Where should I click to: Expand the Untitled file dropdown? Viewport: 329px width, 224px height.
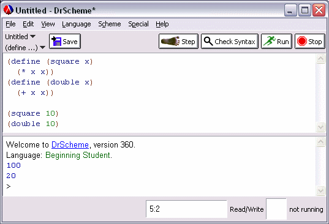(20, 37)
